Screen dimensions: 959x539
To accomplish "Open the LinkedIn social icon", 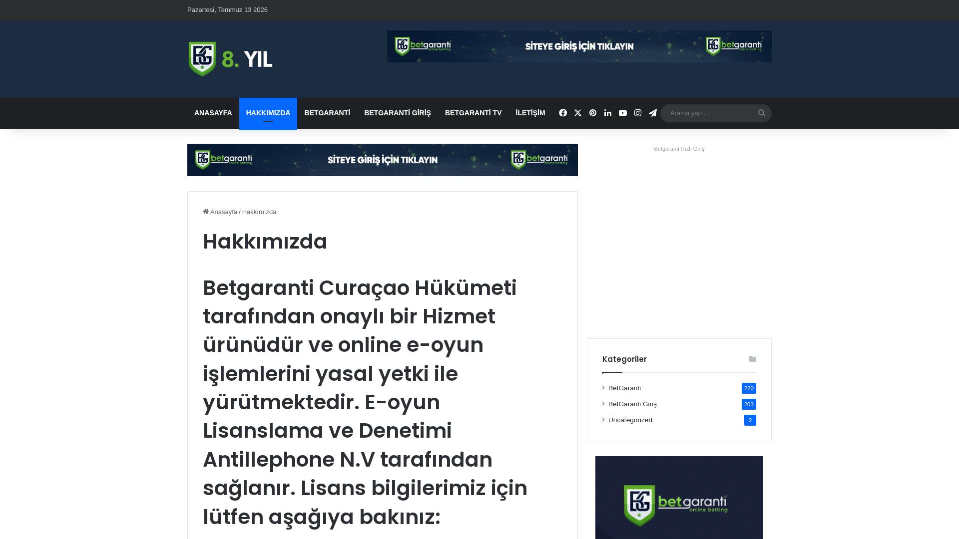I will (x=608, y=113).
